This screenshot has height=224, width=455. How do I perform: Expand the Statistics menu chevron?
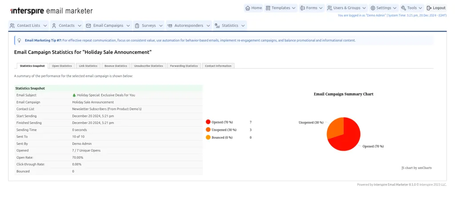(x=243, y=25)
